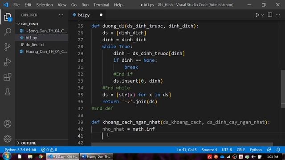Click 'nho_nhat = math.inf' code line
Screen dimensions: 285x160
click(x=129, y=129)
